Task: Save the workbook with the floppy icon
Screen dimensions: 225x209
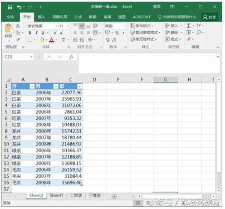Action: (x=10, y=7)
